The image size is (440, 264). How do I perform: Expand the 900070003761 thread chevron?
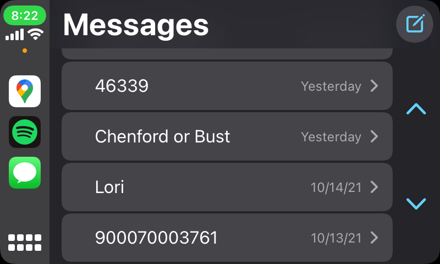375,238
